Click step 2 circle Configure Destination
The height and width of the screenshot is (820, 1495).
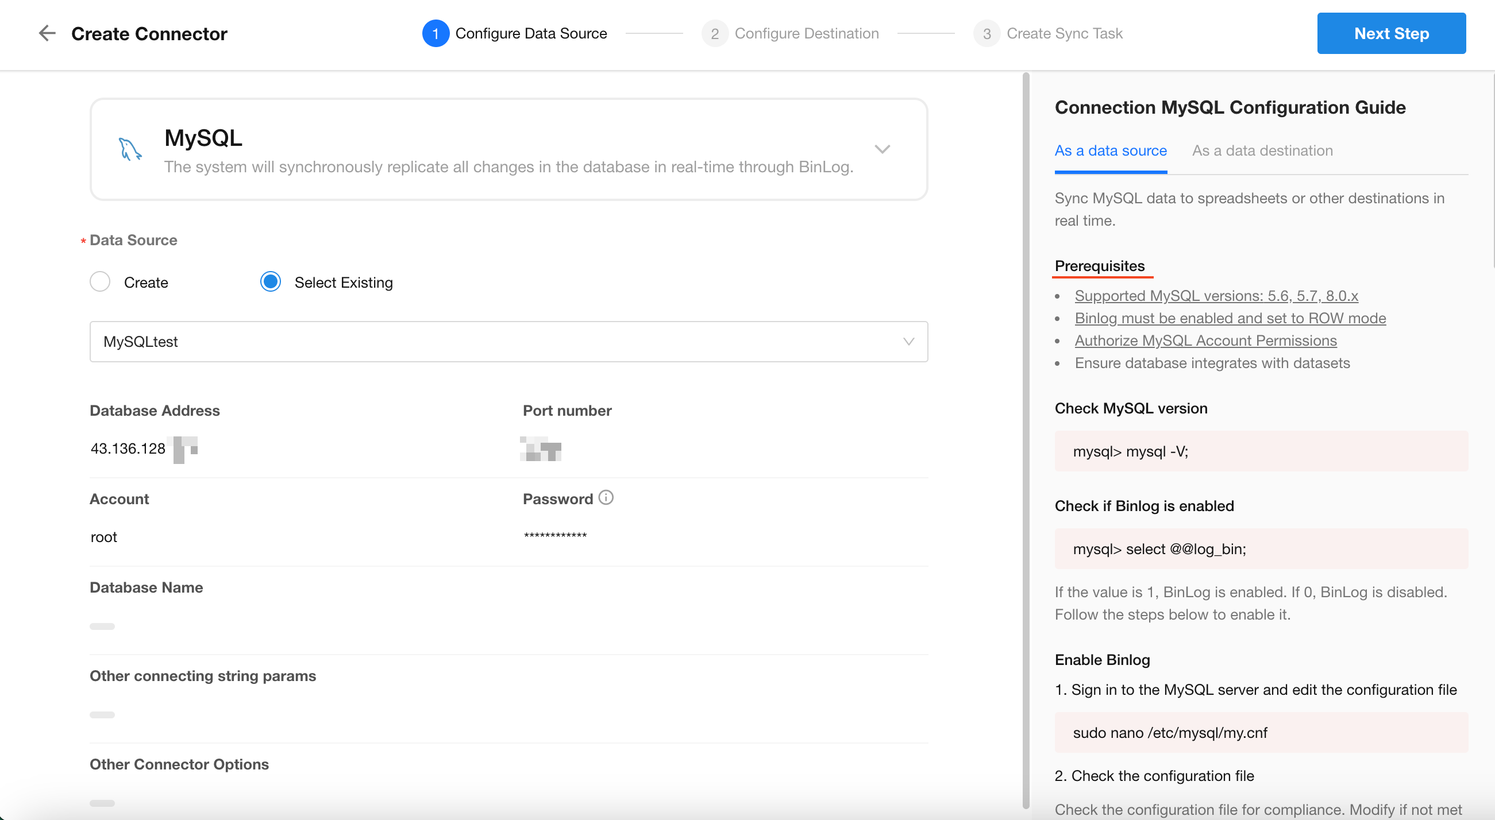click(x=714, y=34)
